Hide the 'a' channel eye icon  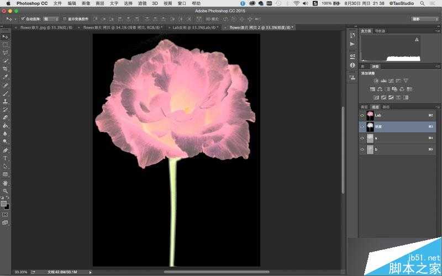click(362, 138)
